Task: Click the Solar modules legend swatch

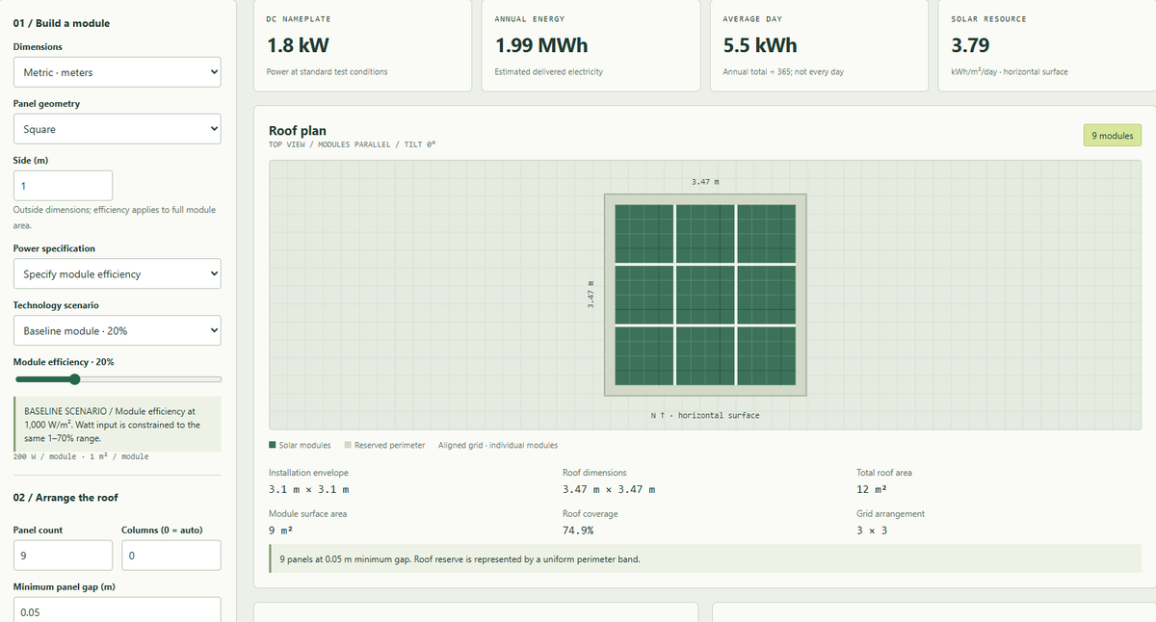Action: click(x=273, y=445)
